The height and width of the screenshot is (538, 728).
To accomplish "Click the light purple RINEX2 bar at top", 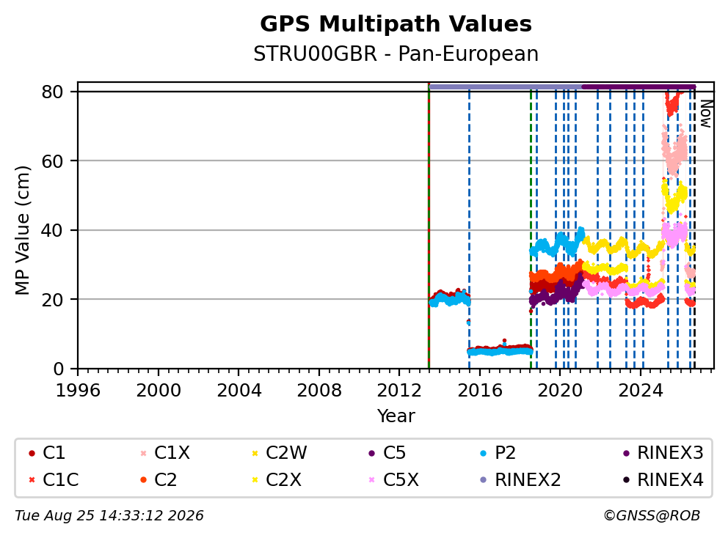I will pyautogui.click(x=505, y=86).
